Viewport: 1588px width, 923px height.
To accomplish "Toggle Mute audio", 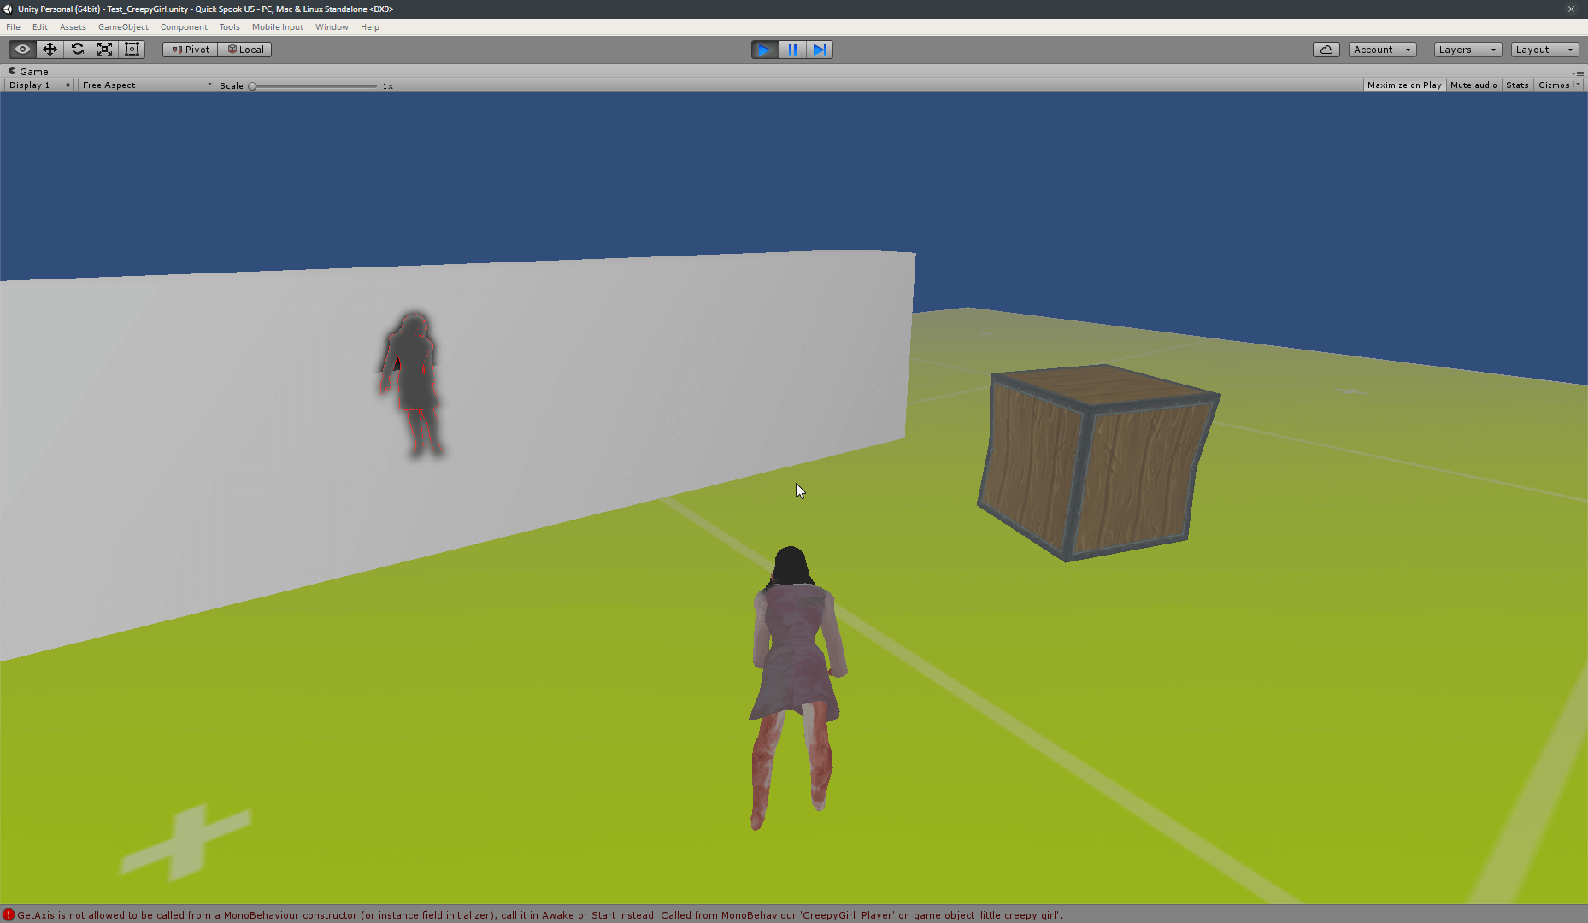I will pyautogui.click(x=1473, y=85).
